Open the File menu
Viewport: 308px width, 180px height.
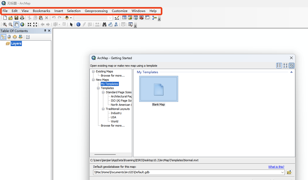click(x=5, y=11)
